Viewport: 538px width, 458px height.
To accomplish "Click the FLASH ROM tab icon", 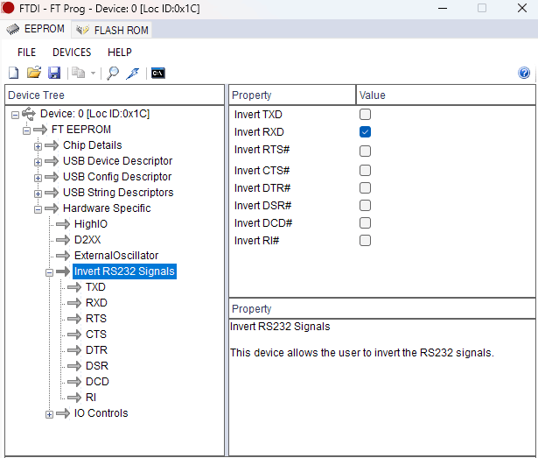I will 82,30.
